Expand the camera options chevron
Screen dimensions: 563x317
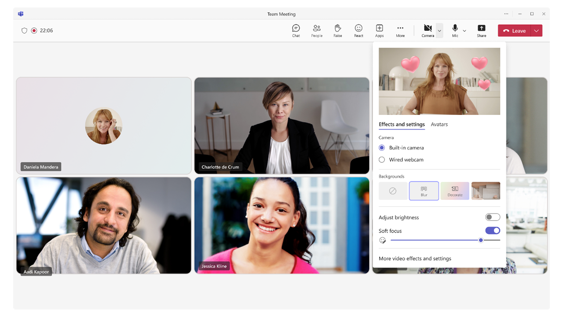[439, 30]
